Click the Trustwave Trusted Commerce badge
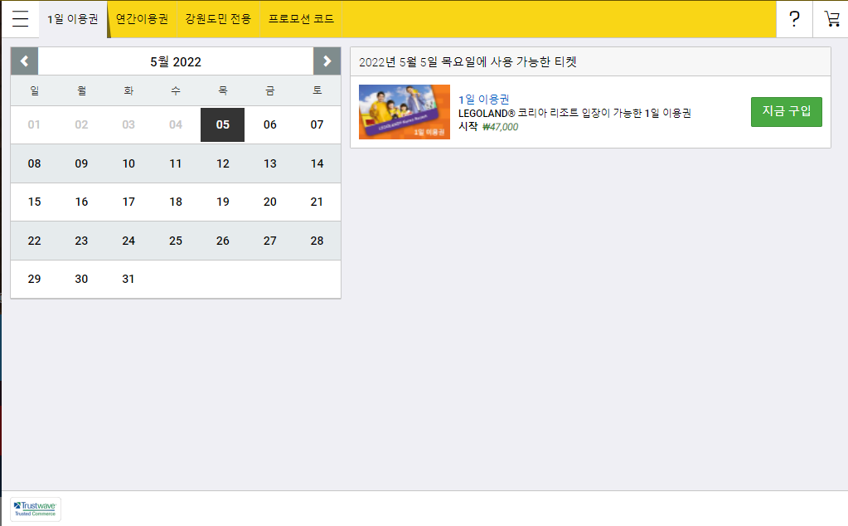The width and height of the screenshot is (848, 526). click(x=35, y=509)
